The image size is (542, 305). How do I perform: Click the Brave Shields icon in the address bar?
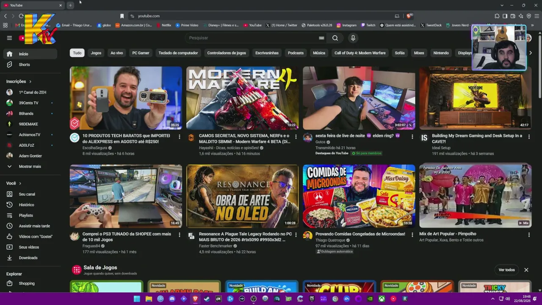409,16
